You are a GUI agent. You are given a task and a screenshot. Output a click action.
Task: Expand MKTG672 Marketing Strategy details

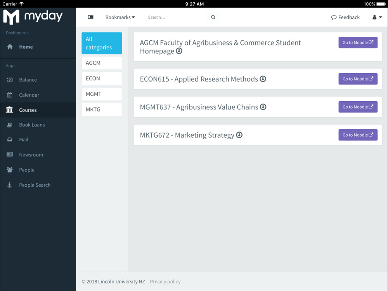click(239, 135)
